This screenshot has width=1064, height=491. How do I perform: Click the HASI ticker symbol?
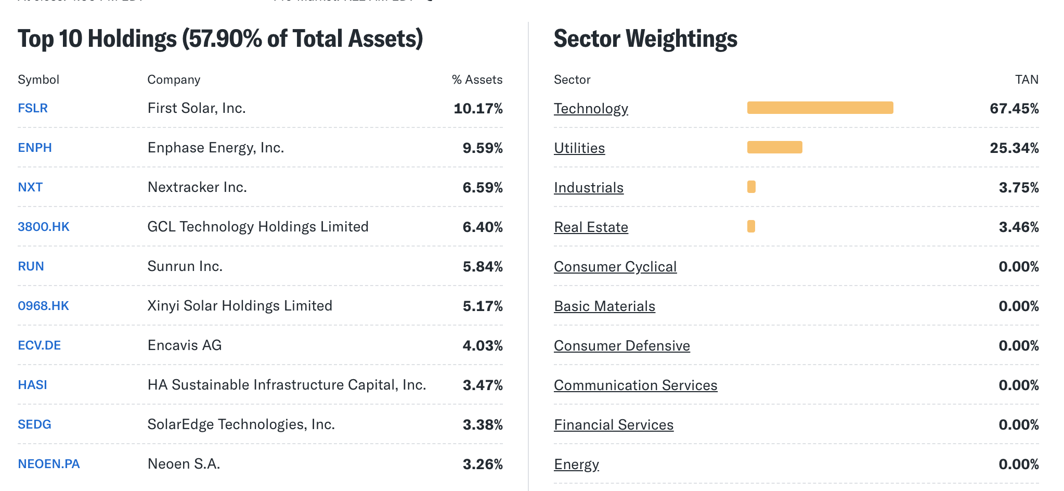pos(32,385)
